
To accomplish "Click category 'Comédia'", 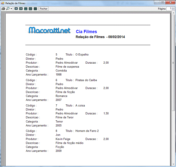I will [x=61, y=70].
